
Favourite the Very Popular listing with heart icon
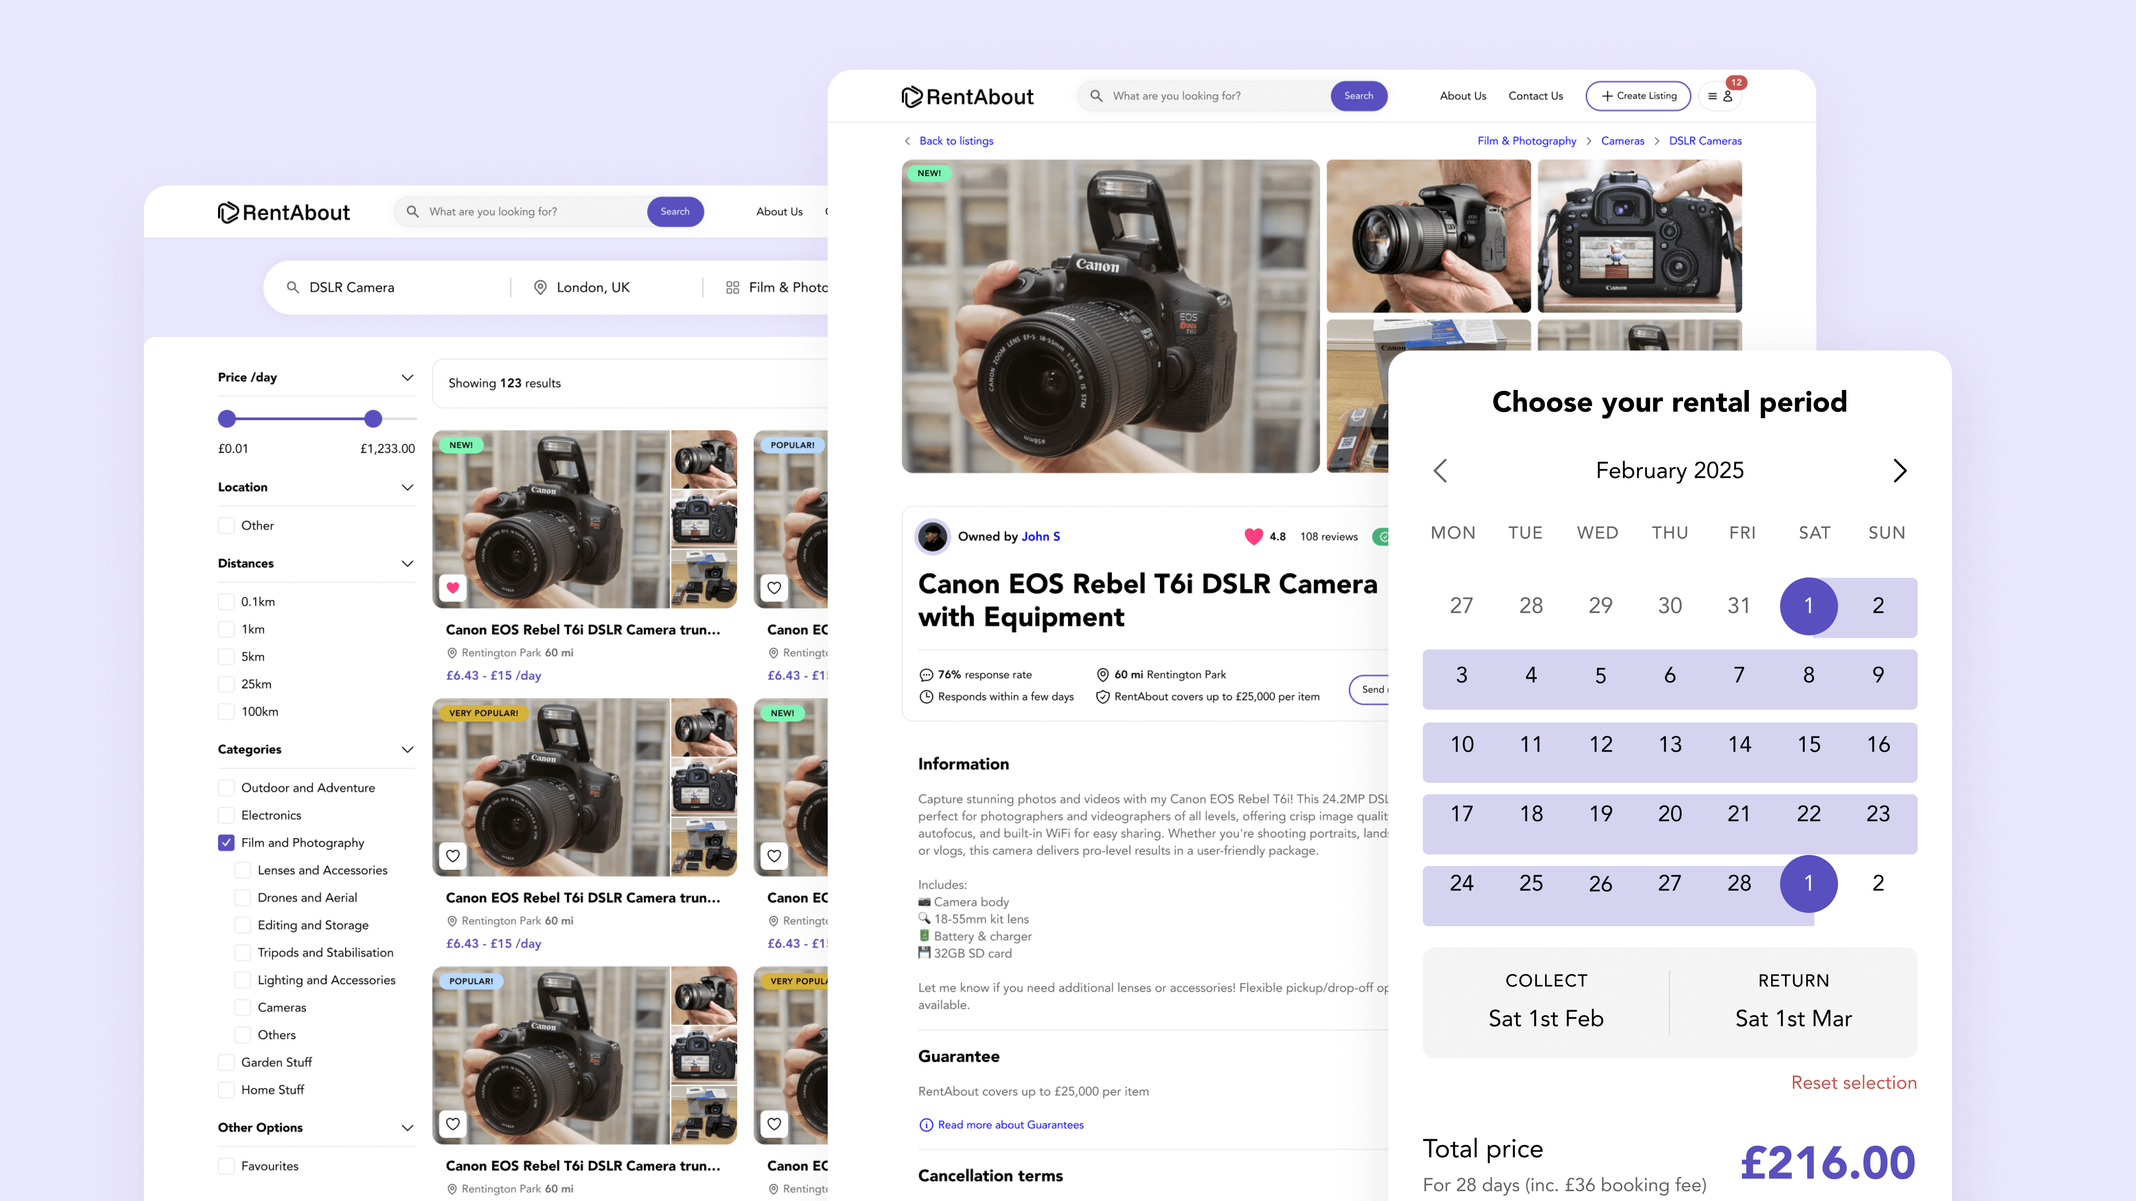click(453, 856)
